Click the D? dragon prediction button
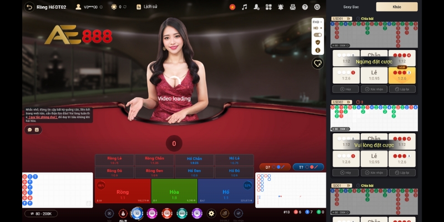Image resolution: width=444 pixels, height=222 pixels. point(275,167)
